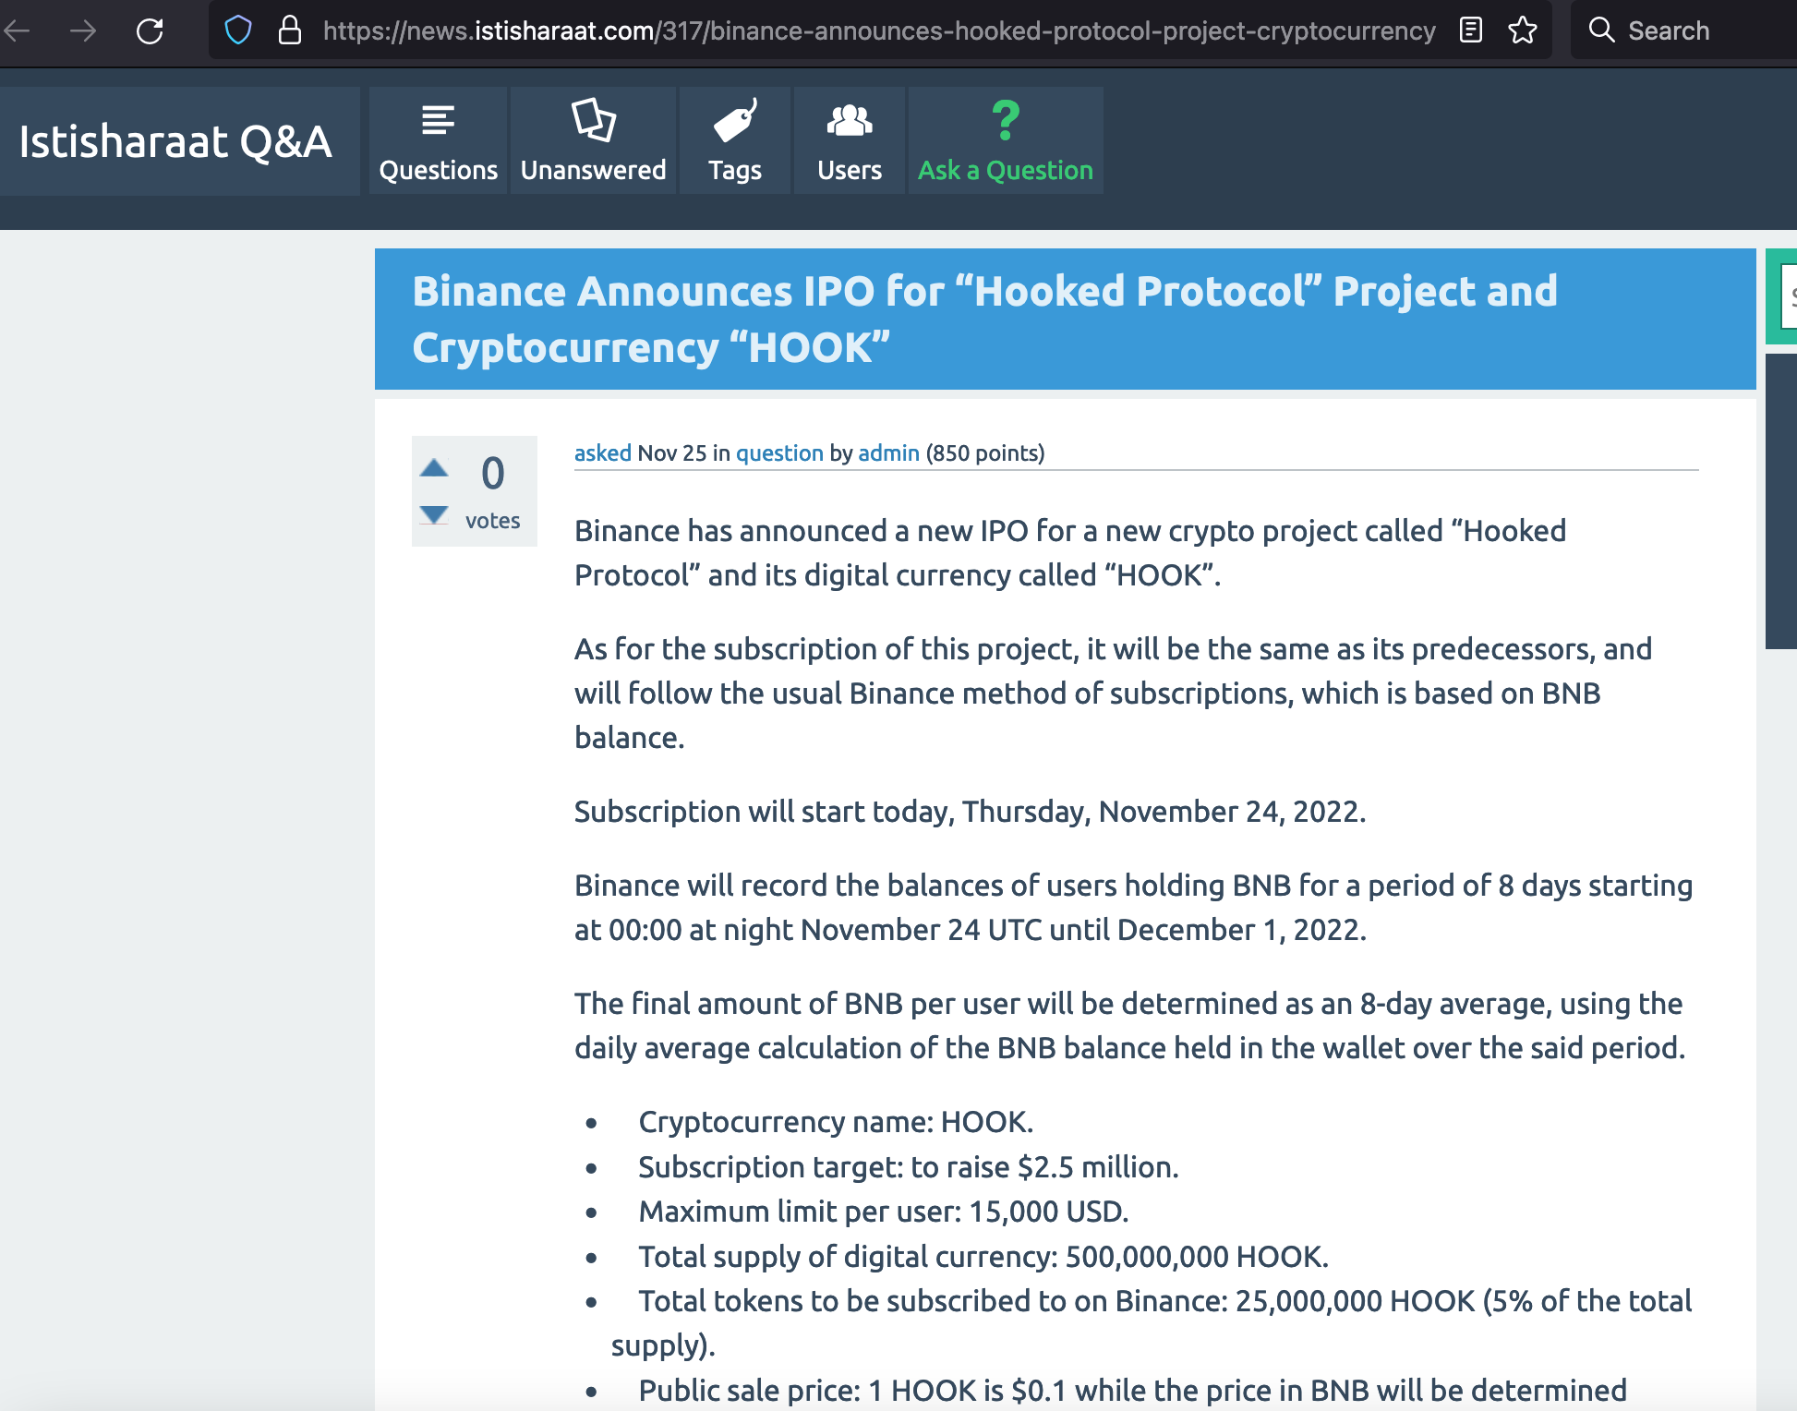Click 'Total tokens to be subscribed to on Binance' line
The width and height of the screenshot is (1797, 1411).
point(1152,1323)
